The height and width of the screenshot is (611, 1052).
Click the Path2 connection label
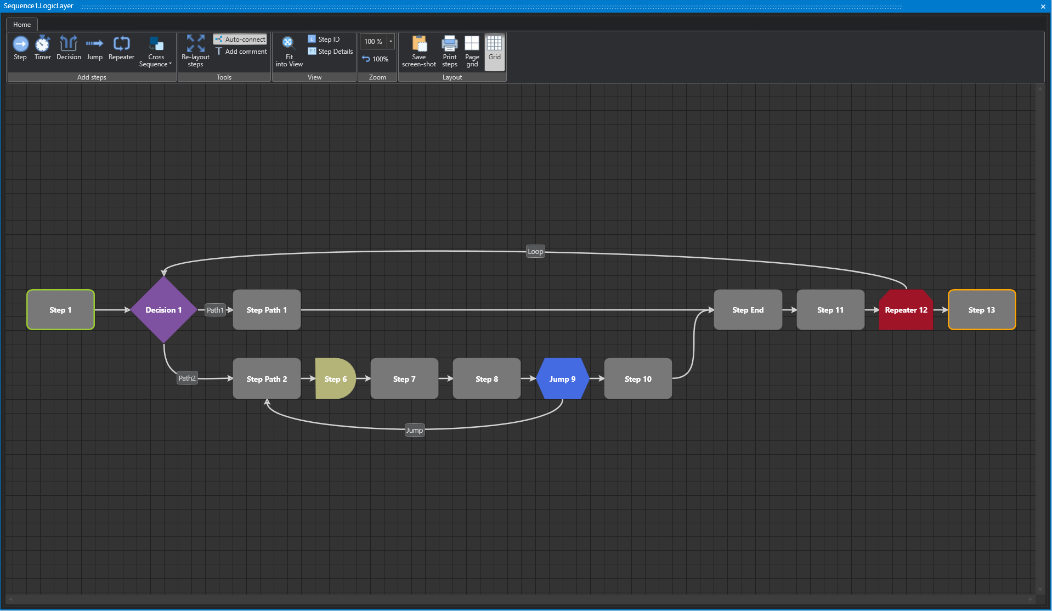coord(187,378)
